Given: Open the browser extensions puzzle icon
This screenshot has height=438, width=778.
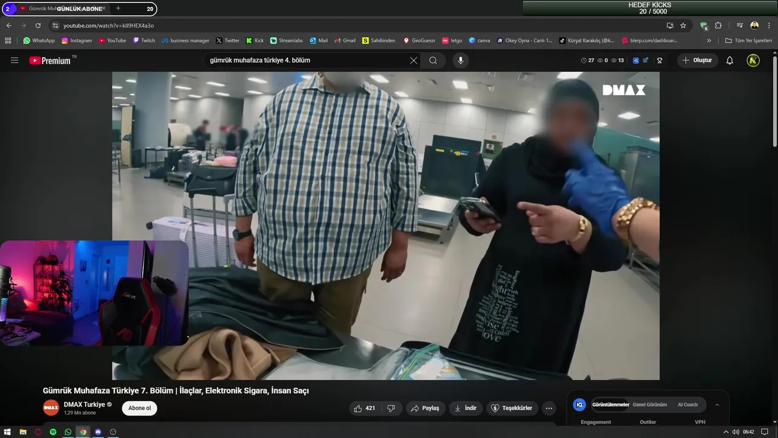Looking at the screenshot, I should pyautogui.click(x=718, y=26).
